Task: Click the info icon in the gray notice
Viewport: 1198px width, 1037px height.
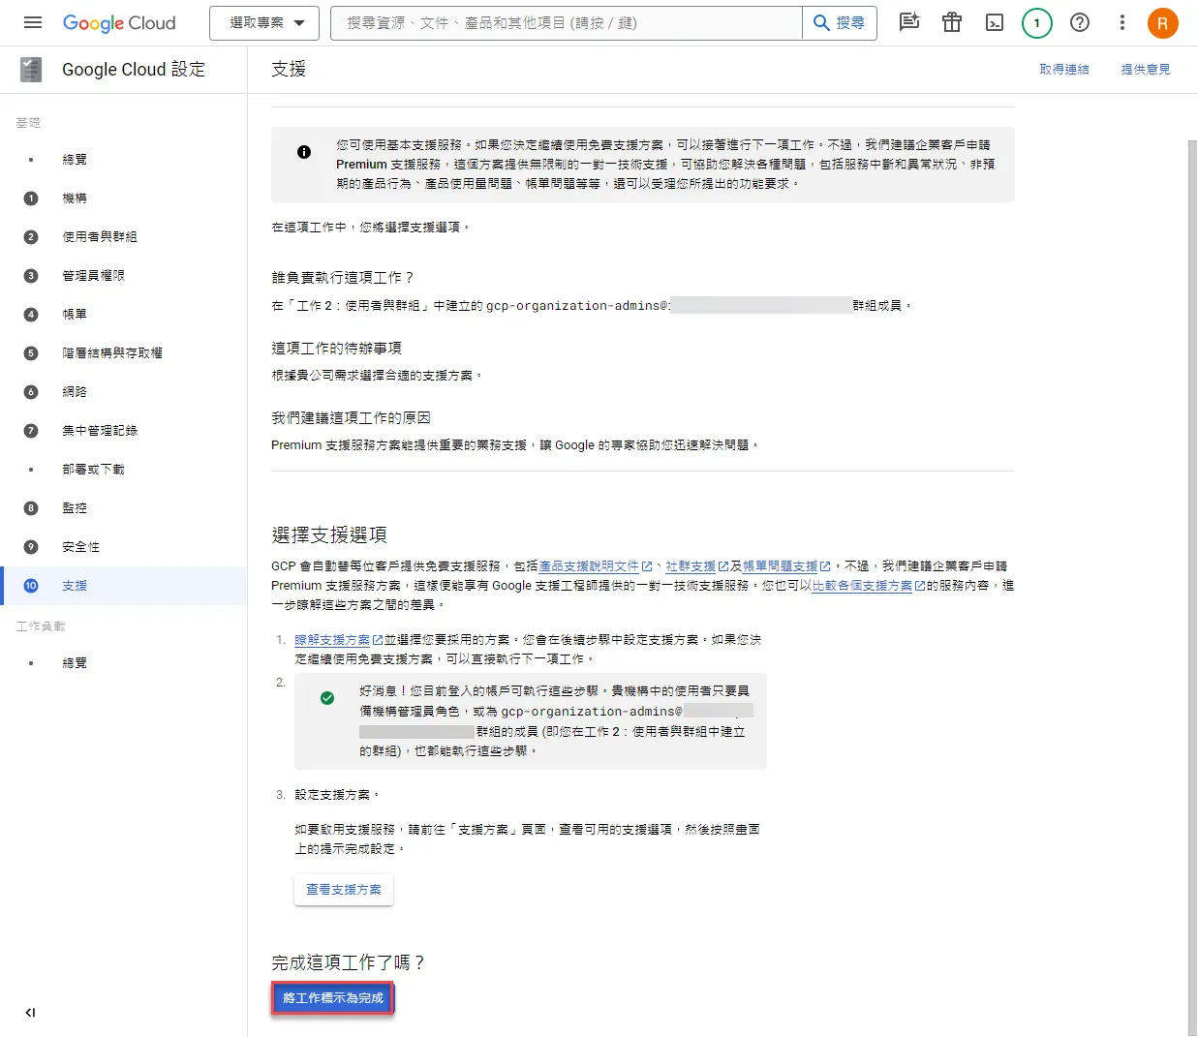Action: tap(304, 152)
